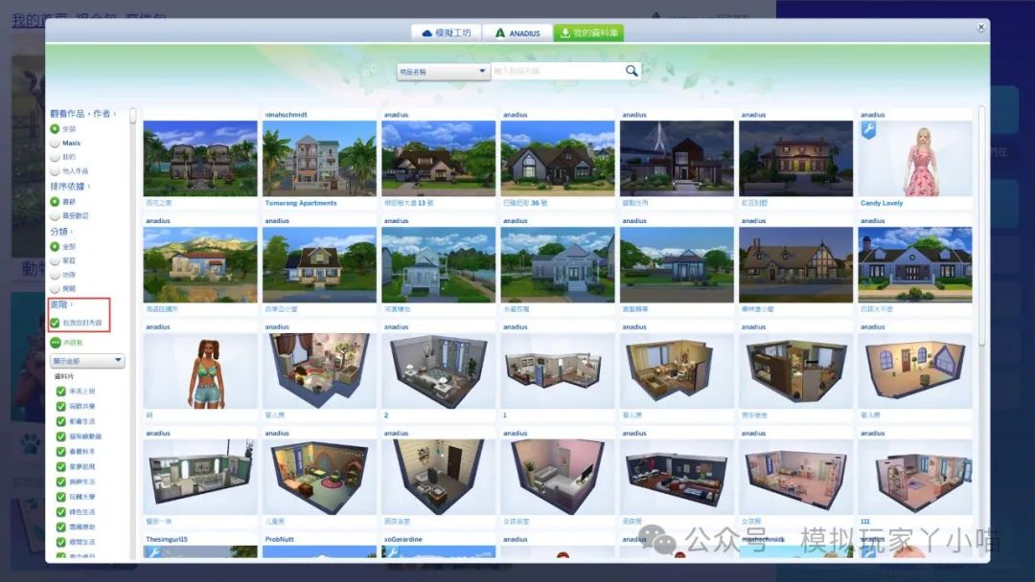Image resolution: width=1035 pixels, height=582 pixels.
Task: Sort by 最受歡迎 radio option
Action: [x=56, y=215]
